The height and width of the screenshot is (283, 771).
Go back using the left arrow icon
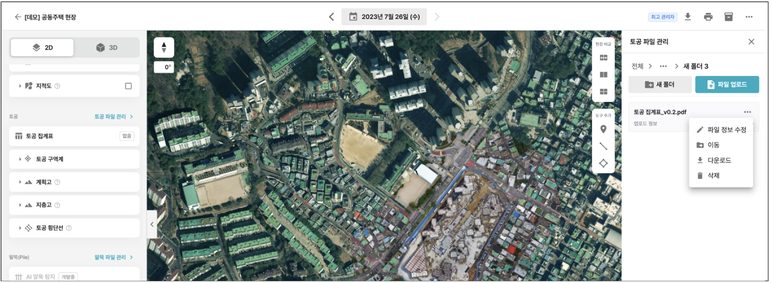coord(17,17)
